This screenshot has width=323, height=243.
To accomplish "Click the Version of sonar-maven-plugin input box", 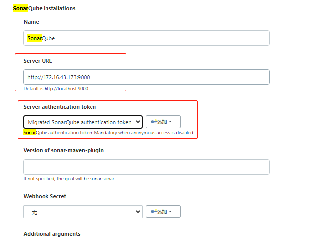I will click(x=146, y=167).
